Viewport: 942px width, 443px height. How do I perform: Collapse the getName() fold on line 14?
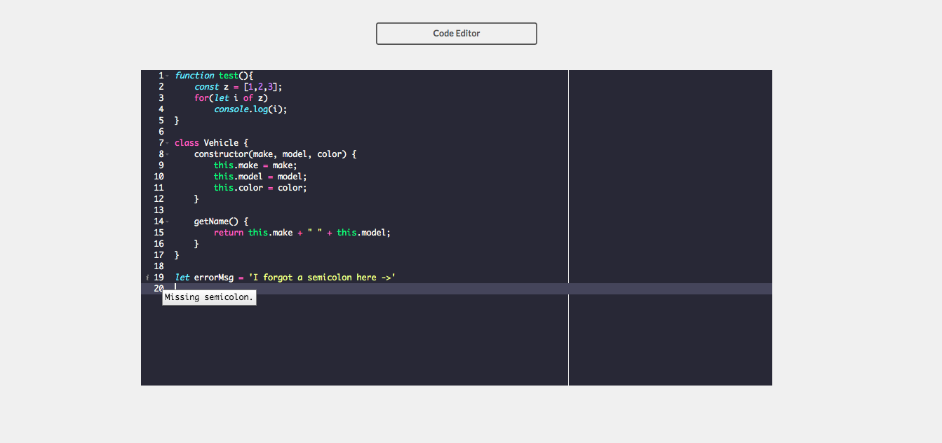coord(167,221)
